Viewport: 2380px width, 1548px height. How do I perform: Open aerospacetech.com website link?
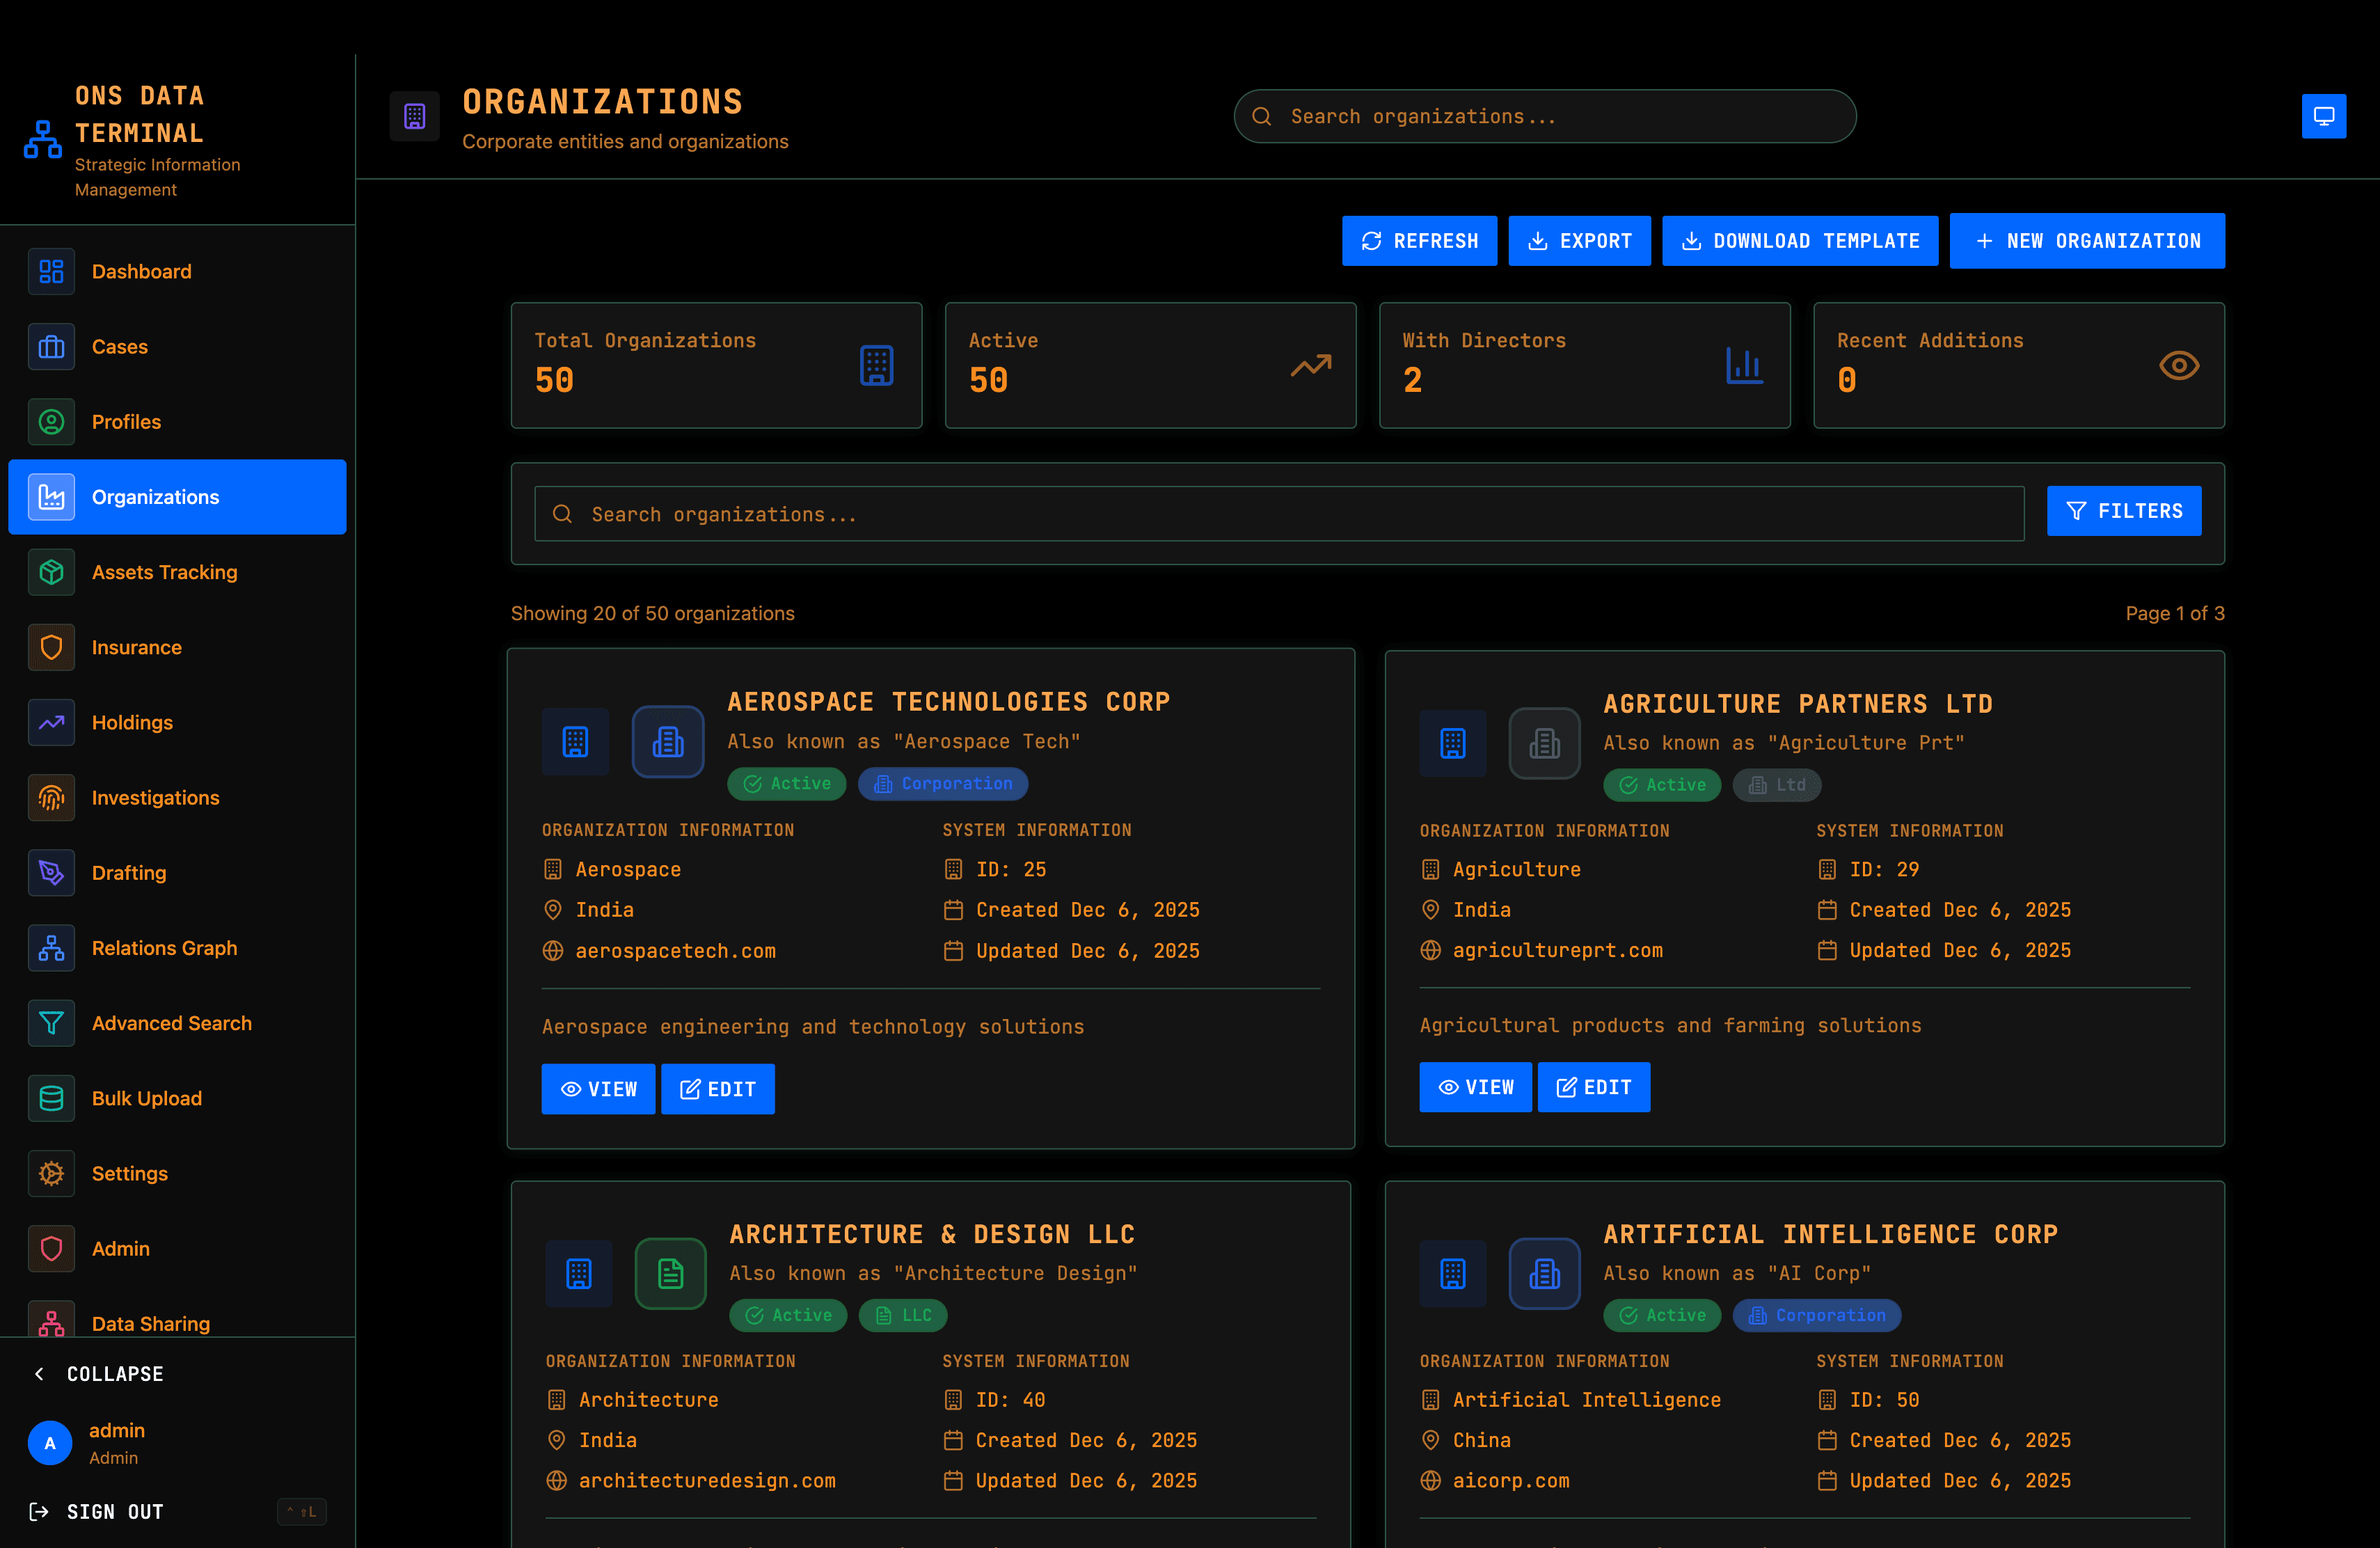[x=676, y=951]
